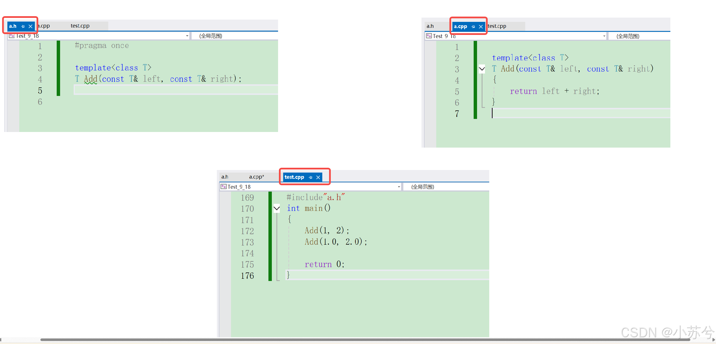
Task: Switch to a.h tab in top-right editor
Action: [x=430, y=26]
